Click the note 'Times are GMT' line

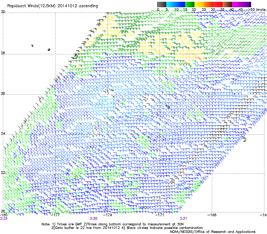(x=112, y=224)
